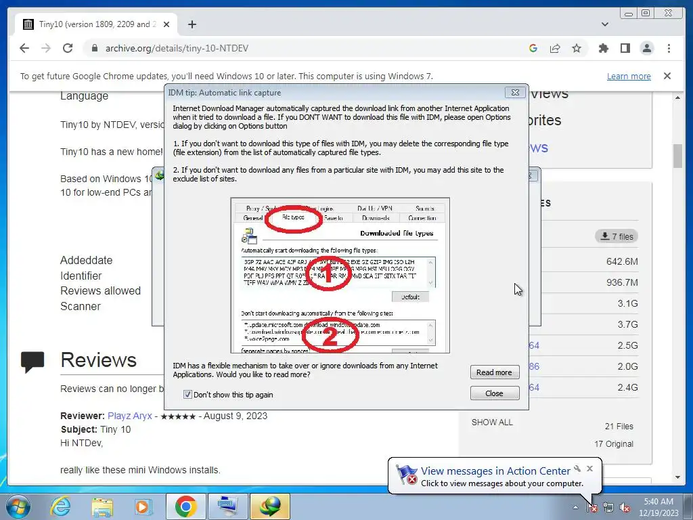Open the Chrome extensions puzzle icon
Screen dimensions: 693x520
[x=603, y=48]
